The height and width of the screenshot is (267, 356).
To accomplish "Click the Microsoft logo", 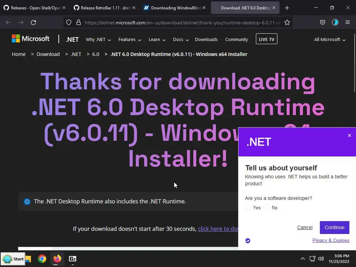I will (31, 39).
